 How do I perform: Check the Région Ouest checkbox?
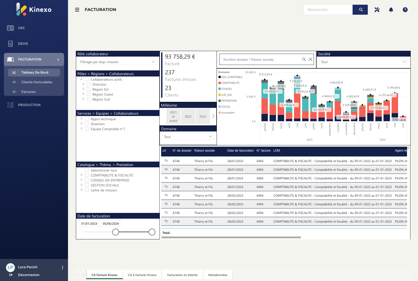tap(88, 94)
